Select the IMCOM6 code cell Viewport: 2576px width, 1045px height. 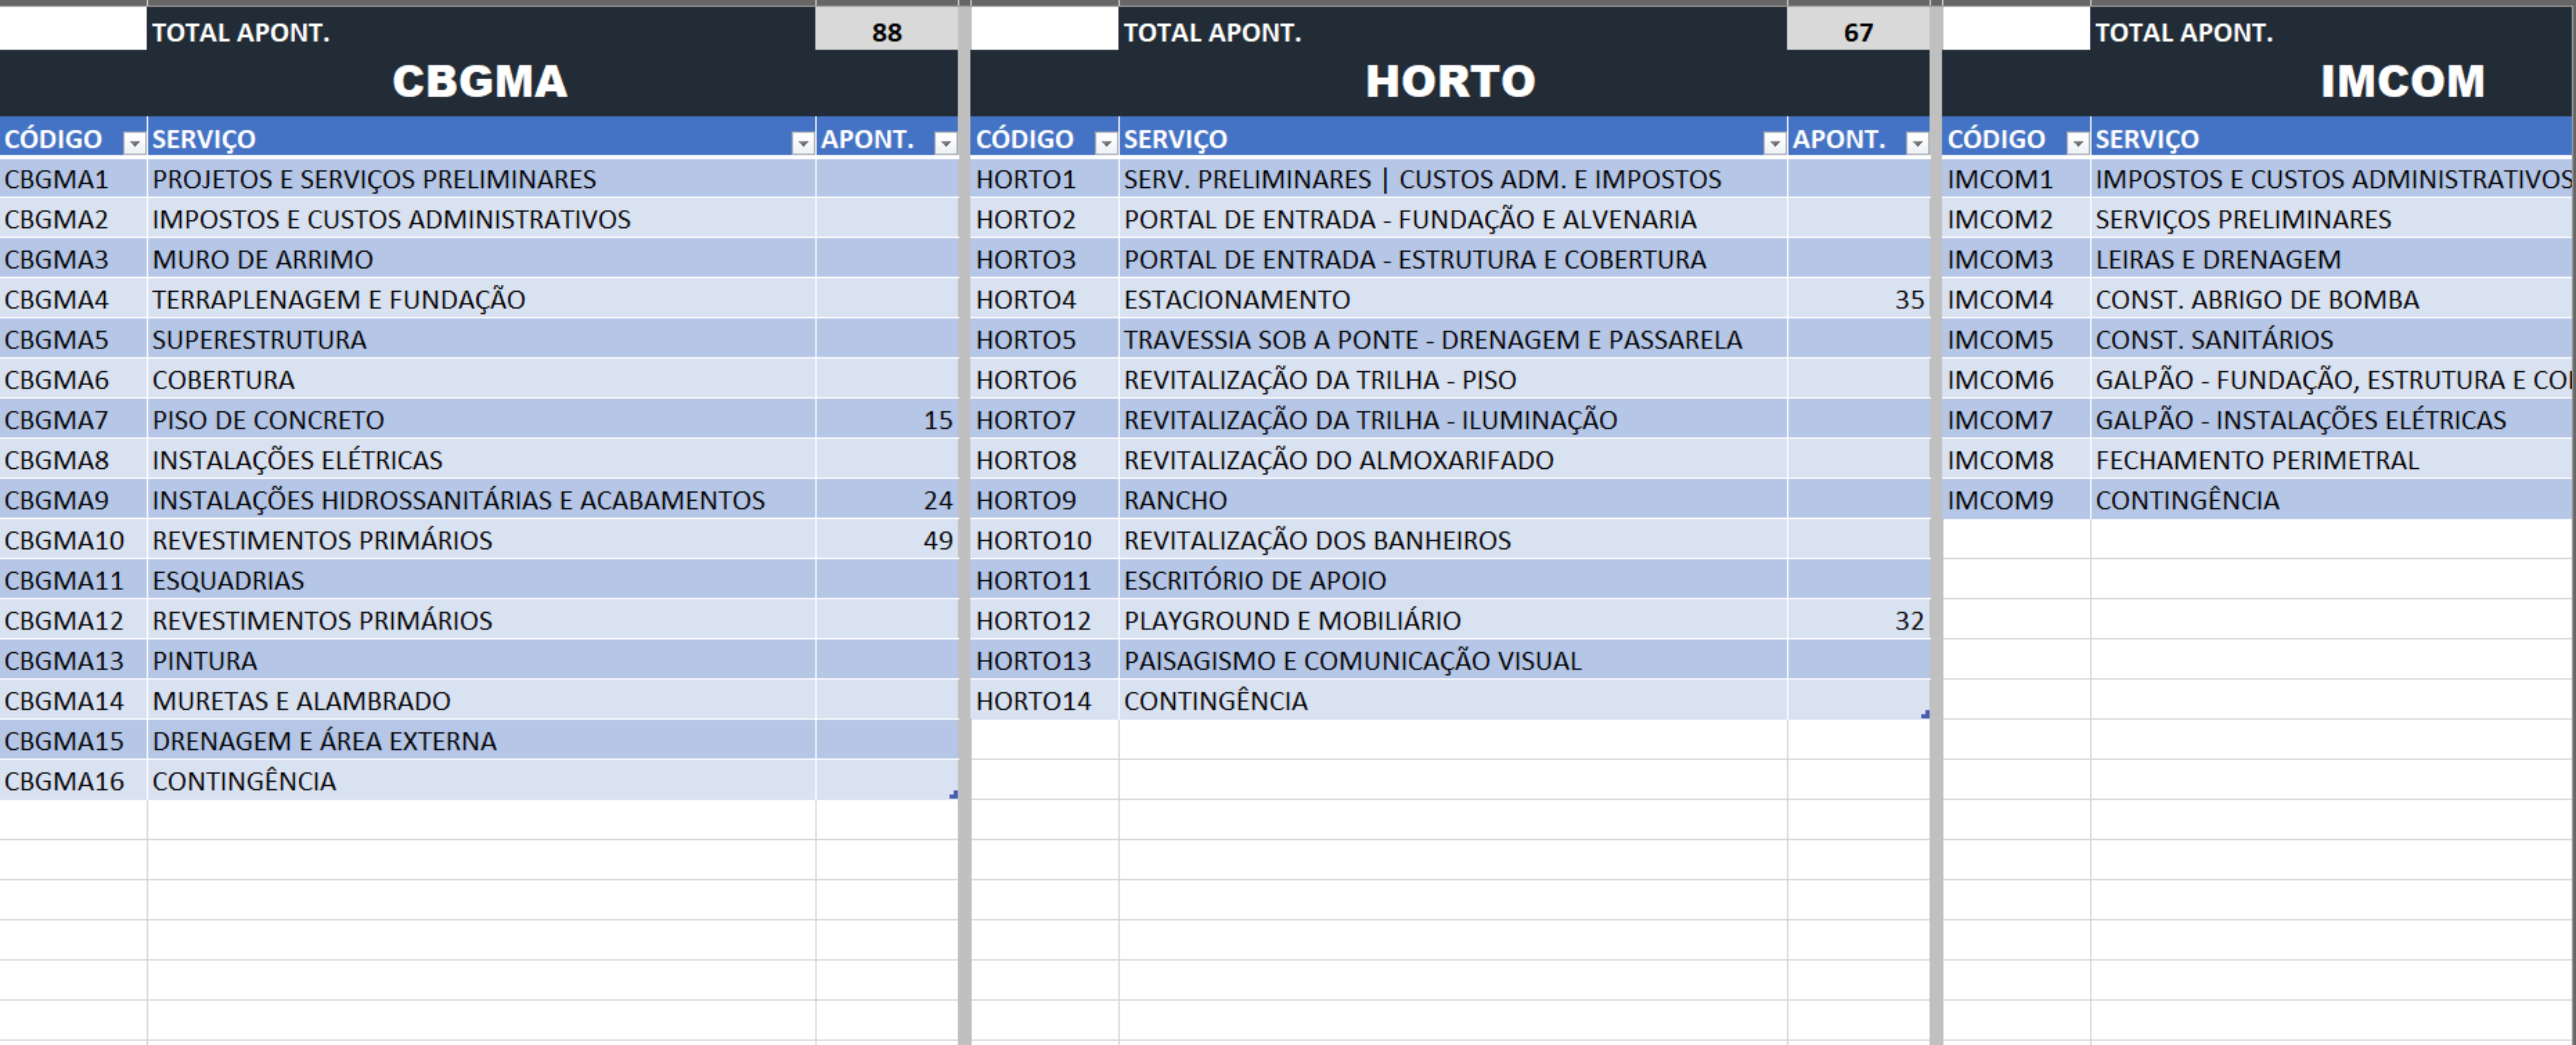pyautogui.click(x=2016, y=380)
